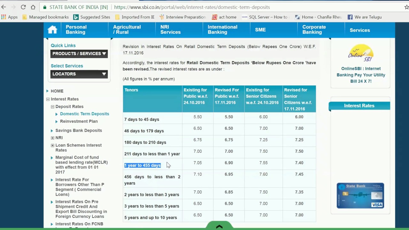
Task: Collapse Interest Rates tree node
Action: click(x=48, y=99)
